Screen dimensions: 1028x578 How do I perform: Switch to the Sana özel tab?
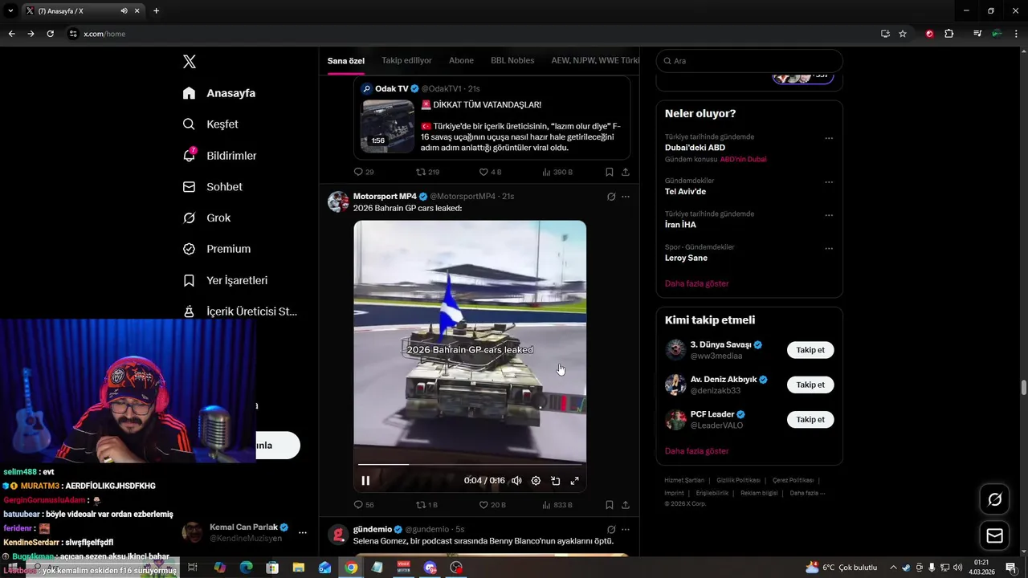click(x=346, y=61)
